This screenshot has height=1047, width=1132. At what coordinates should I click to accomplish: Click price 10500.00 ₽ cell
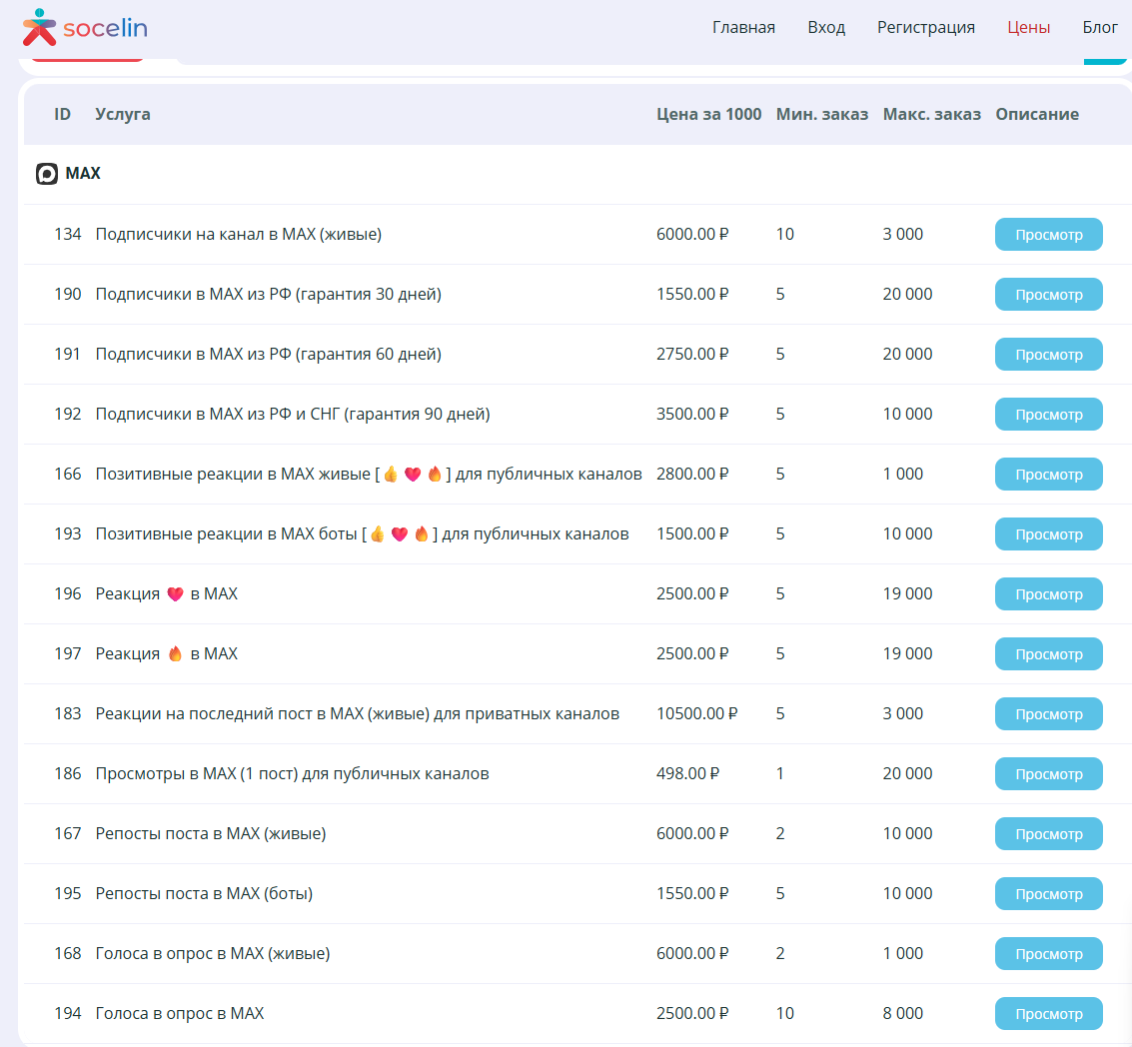coord(696,713)
